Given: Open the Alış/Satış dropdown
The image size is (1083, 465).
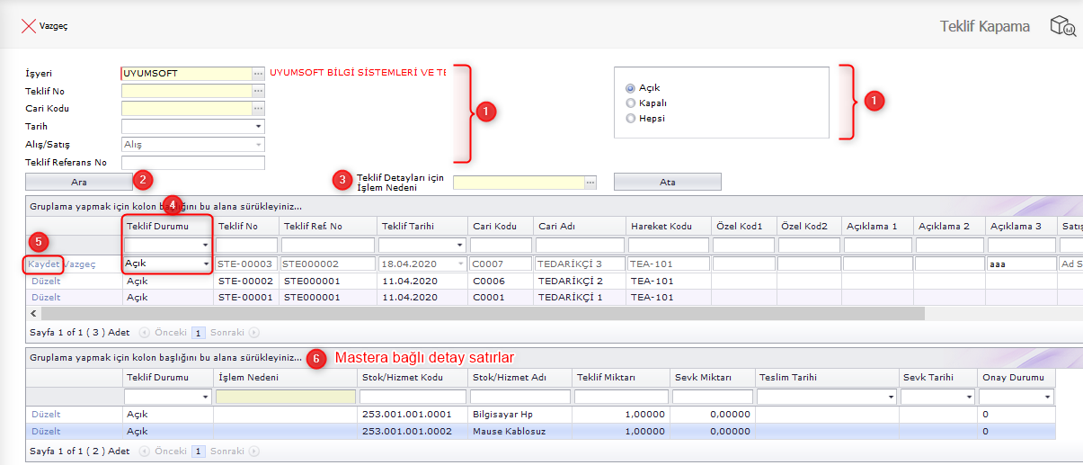Looking at the screenshot, I should coord(259,145).
